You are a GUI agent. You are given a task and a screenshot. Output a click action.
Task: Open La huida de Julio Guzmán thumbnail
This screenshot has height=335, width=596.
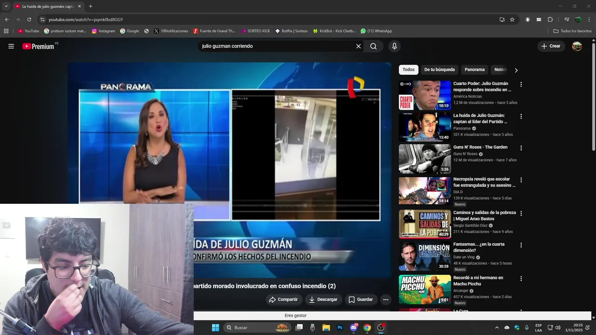[x=425, y=127]
